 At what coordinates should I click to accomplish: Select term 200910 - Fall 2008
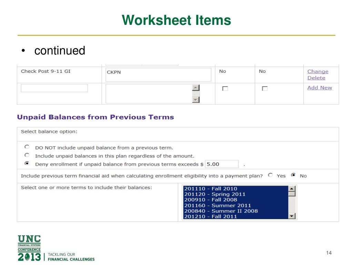click(x=235, y=200)
